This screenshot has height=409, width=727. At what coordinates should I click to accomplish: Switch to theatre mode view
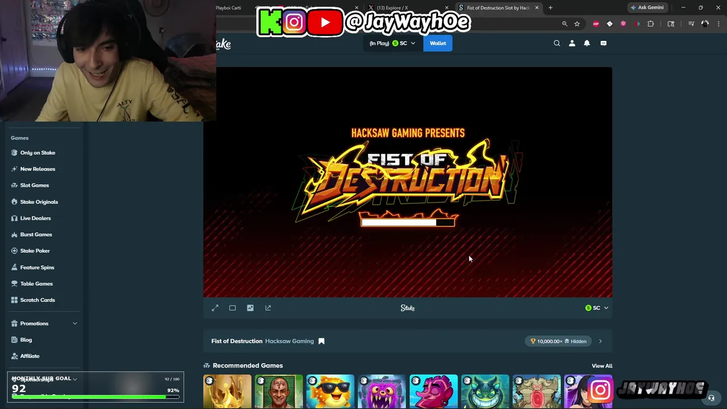point(232,308)
